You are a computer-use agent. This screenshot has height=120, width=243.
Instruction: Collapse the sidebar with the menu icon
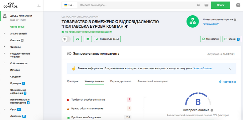pyautogui.click(x=39, y=5)
